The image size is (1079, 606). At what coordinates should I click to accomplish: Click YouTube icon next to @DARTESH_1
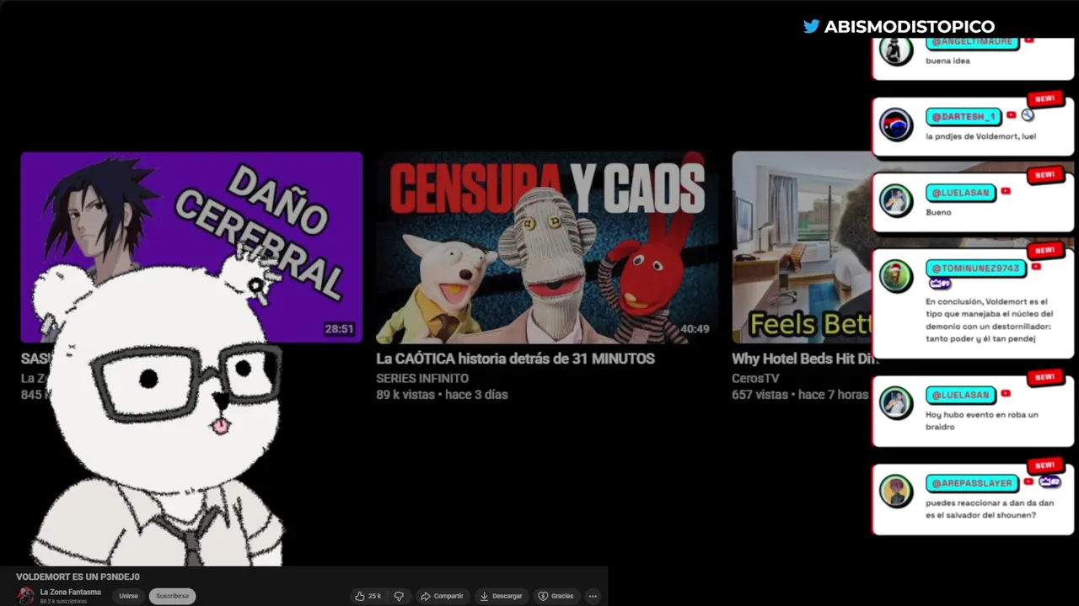pyautogui.click(x=1012, y=115)
